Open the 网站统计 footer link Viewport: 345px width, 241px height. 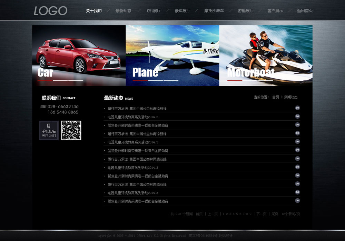click(x=226, y=236)
